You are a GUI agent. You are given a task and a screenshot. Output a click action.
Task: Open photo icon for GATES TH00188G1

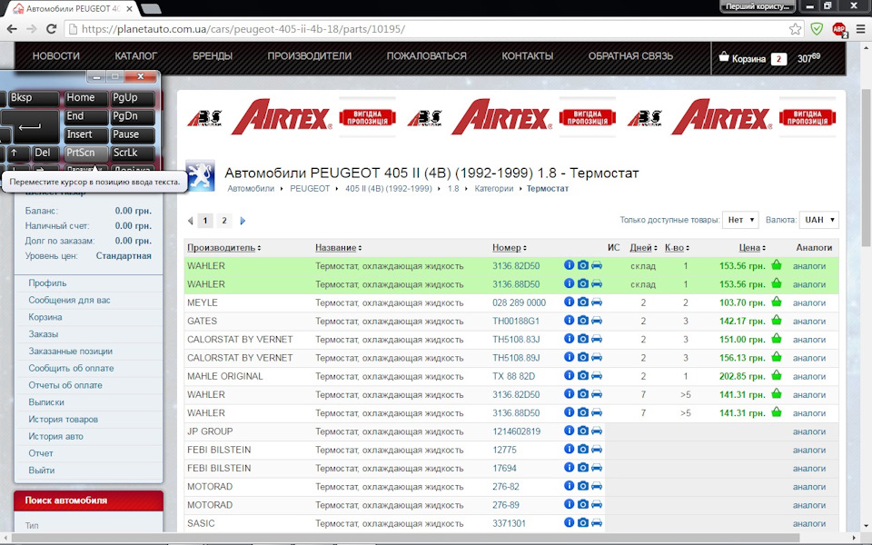coord(583,321)
